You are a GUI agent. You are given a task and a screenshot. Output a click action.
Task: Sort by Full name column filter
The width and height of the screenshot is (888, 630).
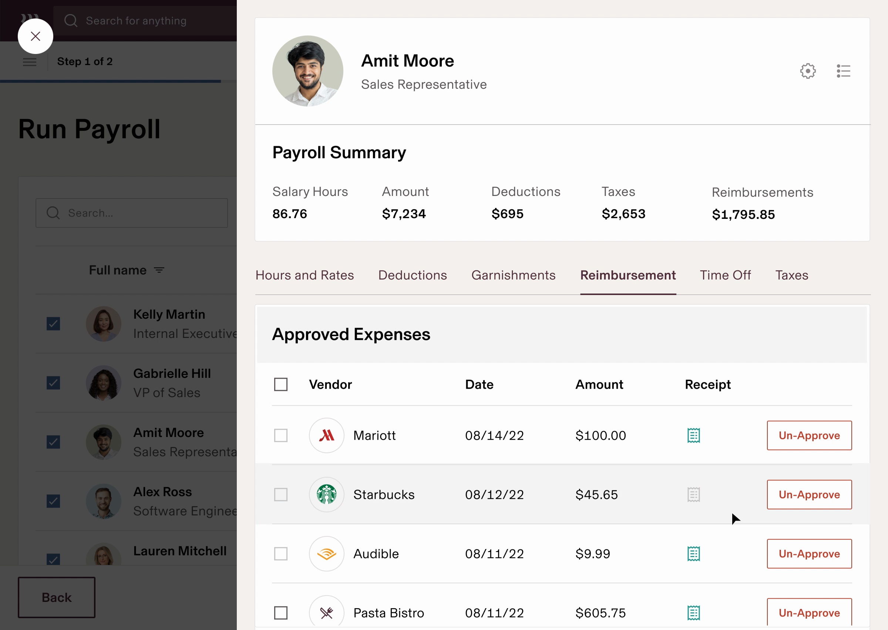(159, 270)
